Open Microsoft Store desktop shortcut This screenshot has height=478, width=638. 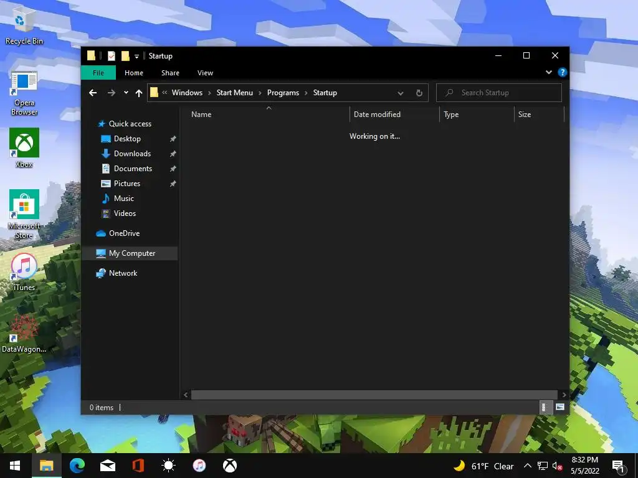24,214
